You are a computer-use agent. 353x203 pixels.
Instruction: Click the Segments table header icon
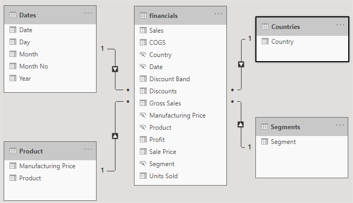pyautogui.click(x=264, y=127)
